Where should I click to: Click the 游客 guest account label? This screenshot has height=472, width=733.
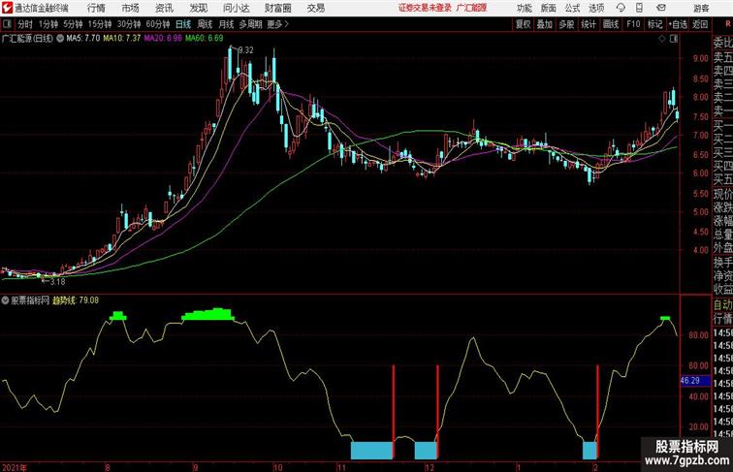coord(701,8)
